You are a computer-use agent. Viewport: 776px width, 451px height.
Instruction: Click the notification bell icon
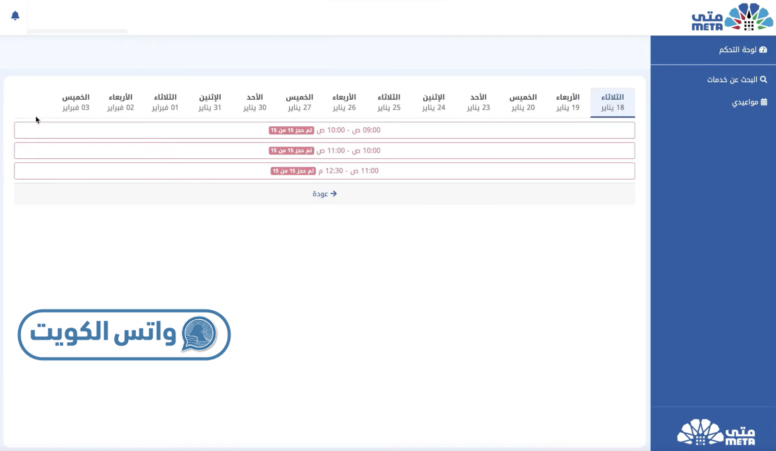[15, 16]
